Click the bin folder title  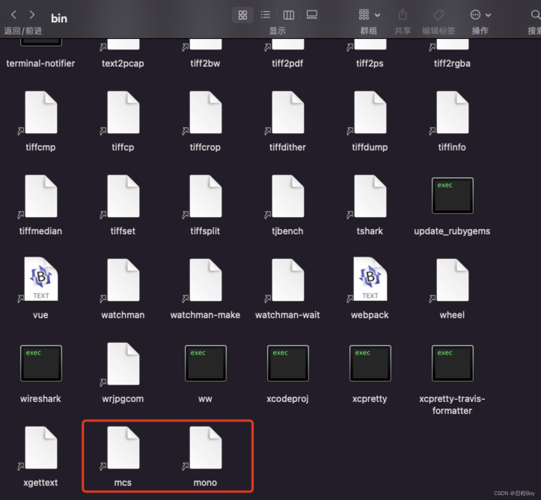click(59, 18)
